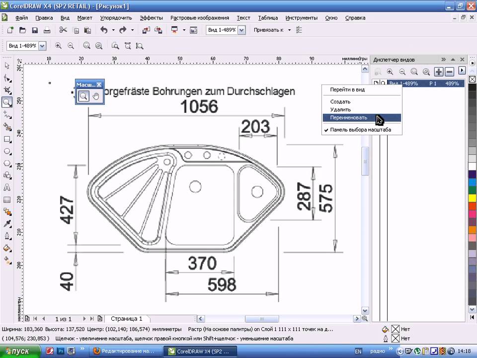Select the Hand tool in flyout
The image size is (477, 358).
click(96, 96)
